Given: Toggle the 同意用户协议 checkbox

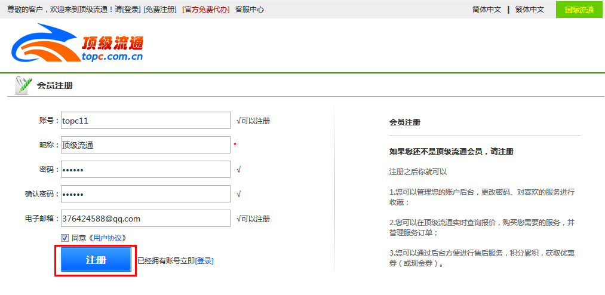Looking at the screenshot, I should click(65, 238).
